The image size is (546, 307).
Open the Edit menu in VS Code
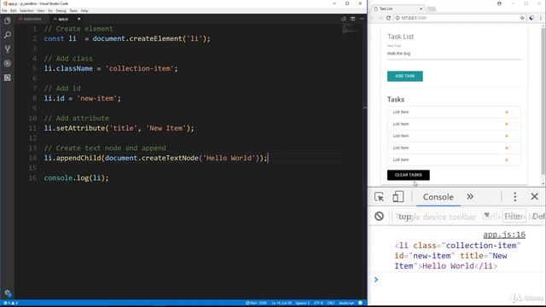tap(14, 11)
